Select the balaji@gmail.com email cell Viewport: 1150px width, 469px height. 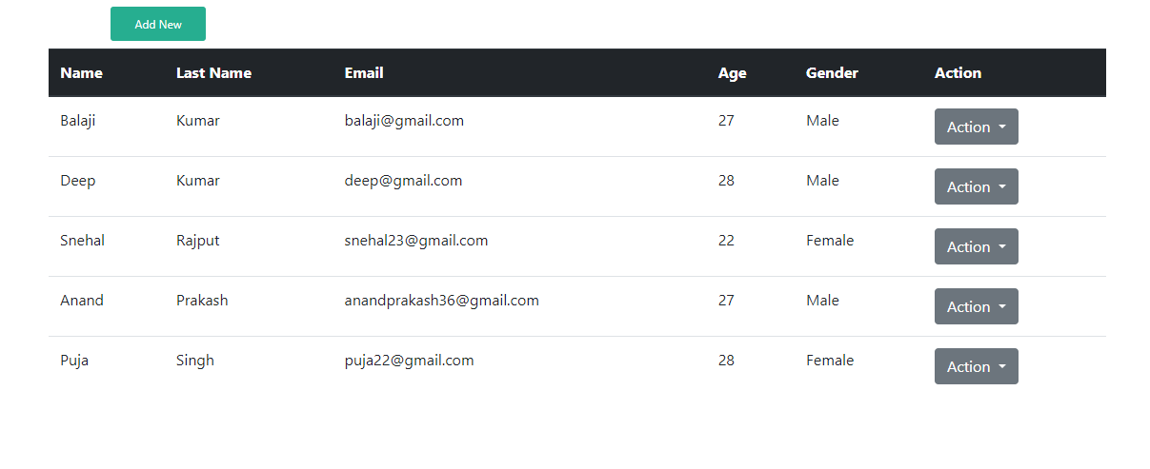coord(404,121)
